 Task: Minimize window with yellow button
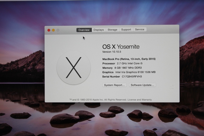(x=53, y=30)
